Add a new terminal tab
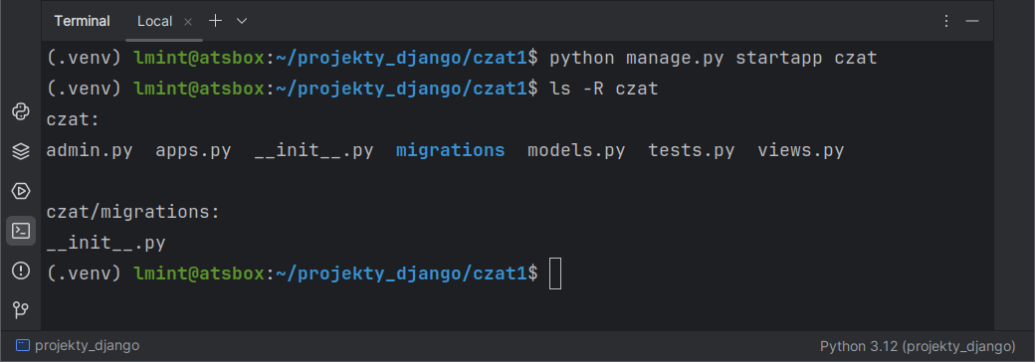 215,21
